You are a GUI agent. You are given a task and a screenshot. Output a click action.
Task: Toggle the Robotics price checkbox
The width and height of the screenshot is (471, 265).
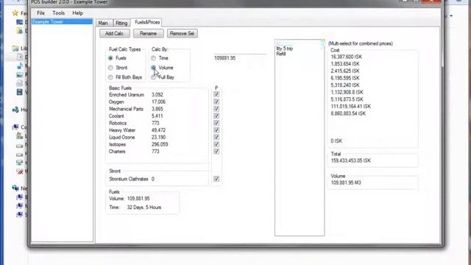click(x=216, y=123)
